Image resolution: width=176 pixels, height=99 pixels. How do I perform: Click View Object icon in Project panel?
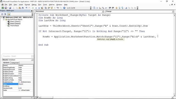coord(5,14)
